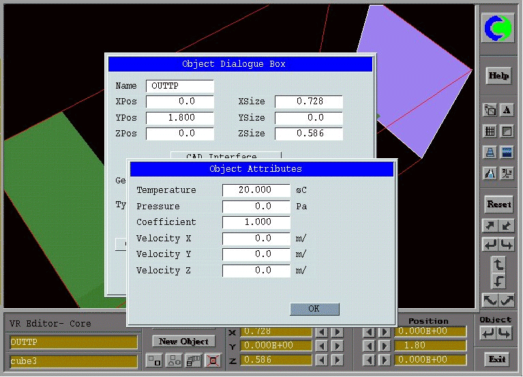Viewport: 523px width, 377px height.
Task: Click the upward turn arrow icon below Reset
Action: click(498, 263)
